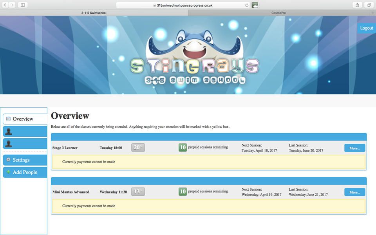Click the Logout button

367,28
